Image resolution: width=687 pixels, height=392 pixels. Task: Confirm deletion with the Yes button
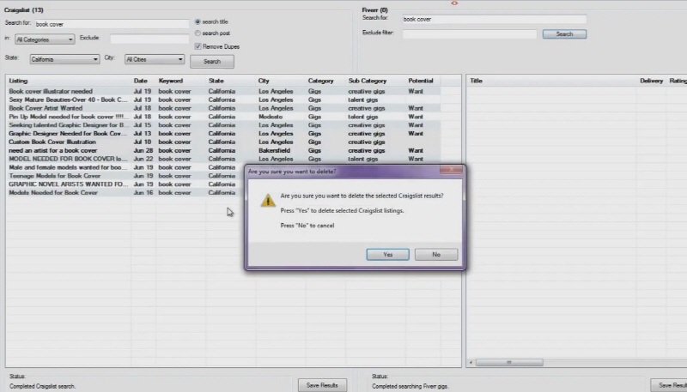coord(388,255)
